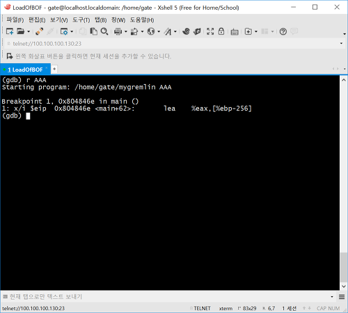This screenshot has width=348, height=313.
Task: Click the xterm status bar entry
Action: [x=226, y=308]
